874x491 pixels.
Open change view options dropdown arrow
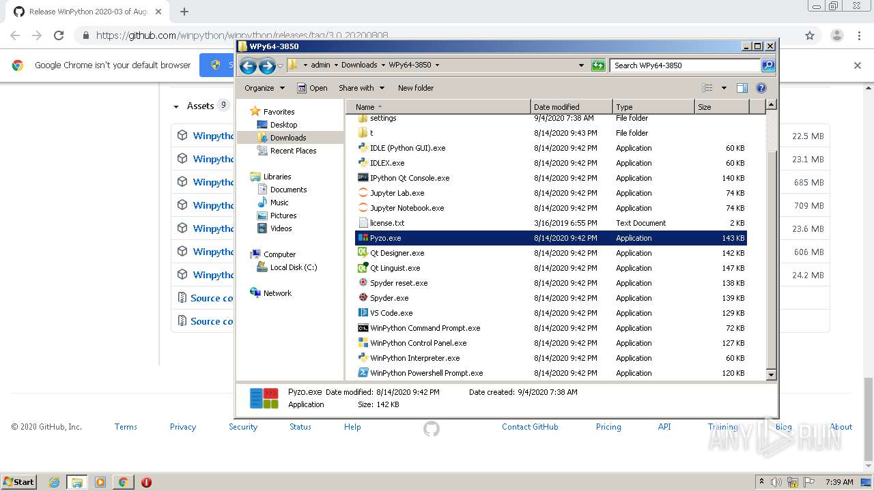tap(724, 88)
